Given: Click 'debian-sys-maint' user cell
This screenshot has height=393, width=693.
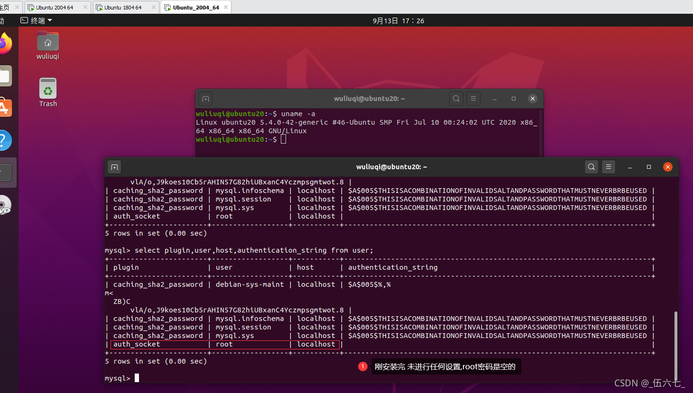Looking at the screenshot, I should click(x=249, y=284).
